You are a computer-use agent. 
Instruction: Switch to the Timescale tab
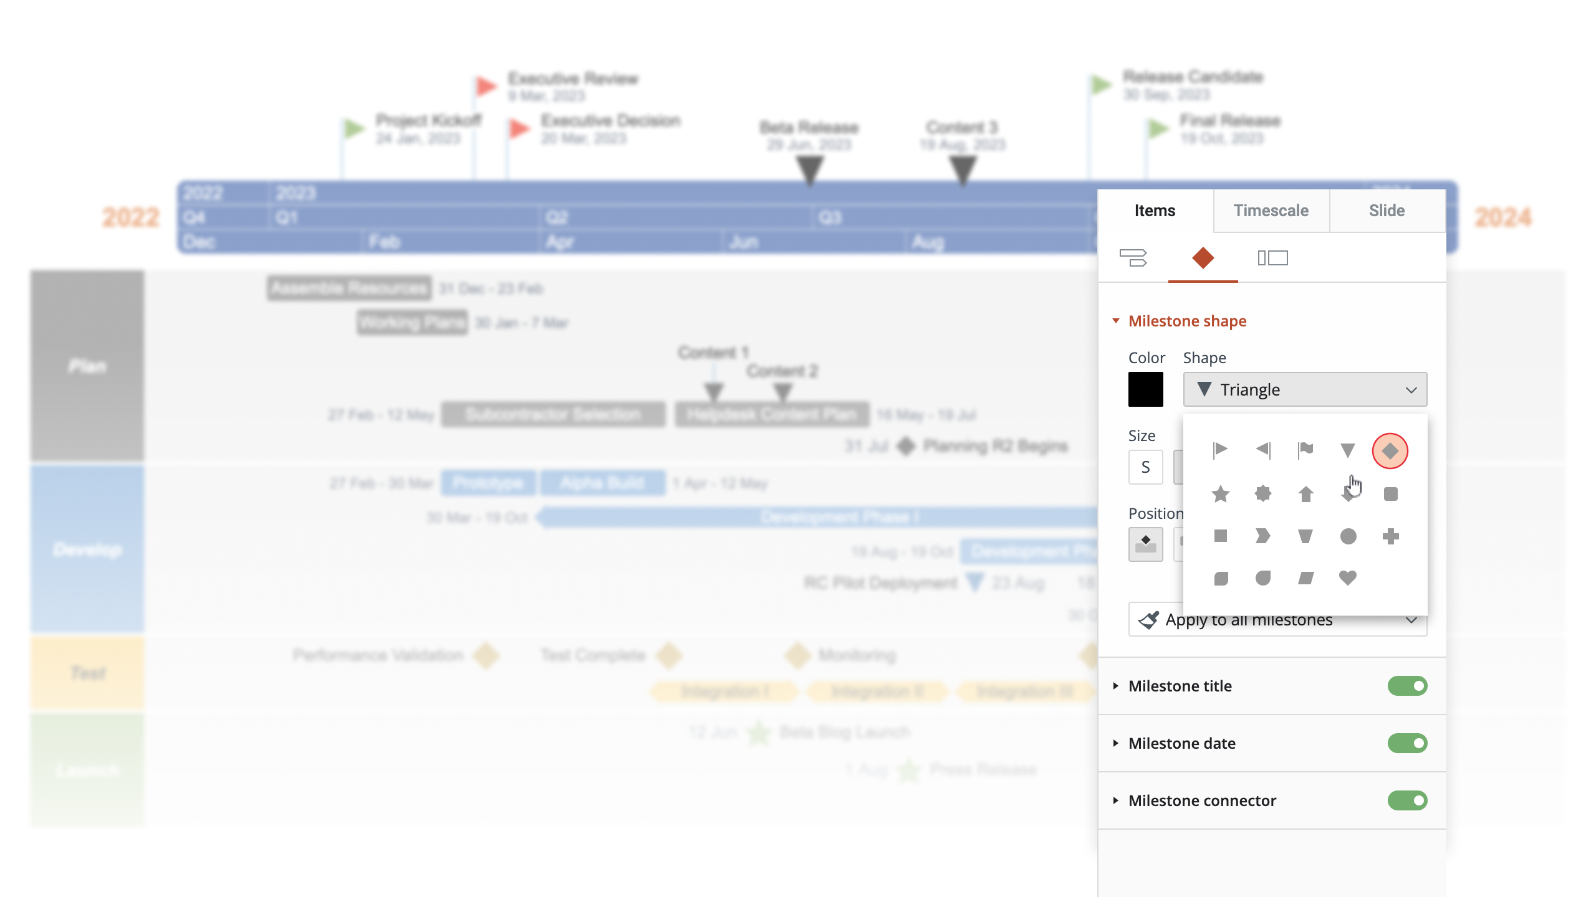(x=1271, y=209)
